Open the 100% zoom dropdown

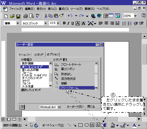136,16
